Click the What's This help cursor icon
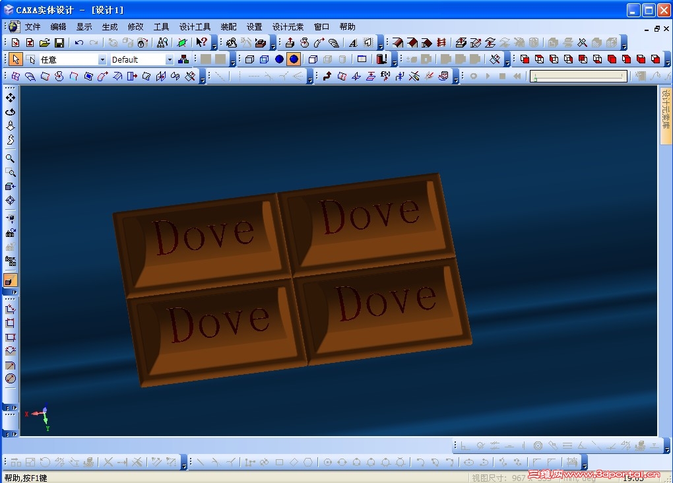 tap(201, 42)
